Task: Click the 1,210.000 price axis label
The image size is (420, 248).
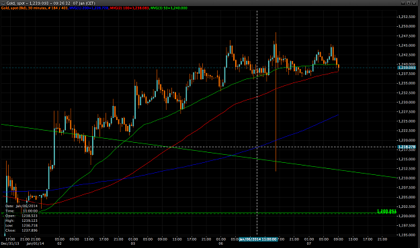Action: (407, 178)
